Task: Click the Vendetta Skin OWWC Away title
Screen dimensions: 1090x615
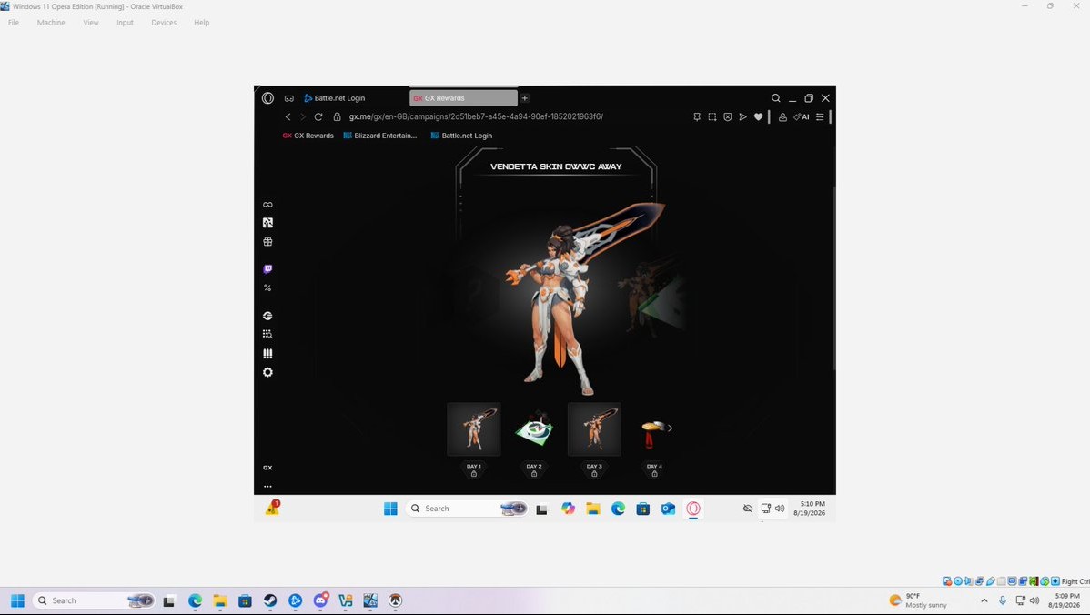Action: (x=556, y=166)
